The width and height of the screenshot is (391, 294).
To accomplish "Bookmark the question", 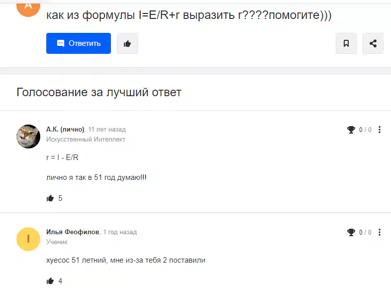I will pos(346,43).
